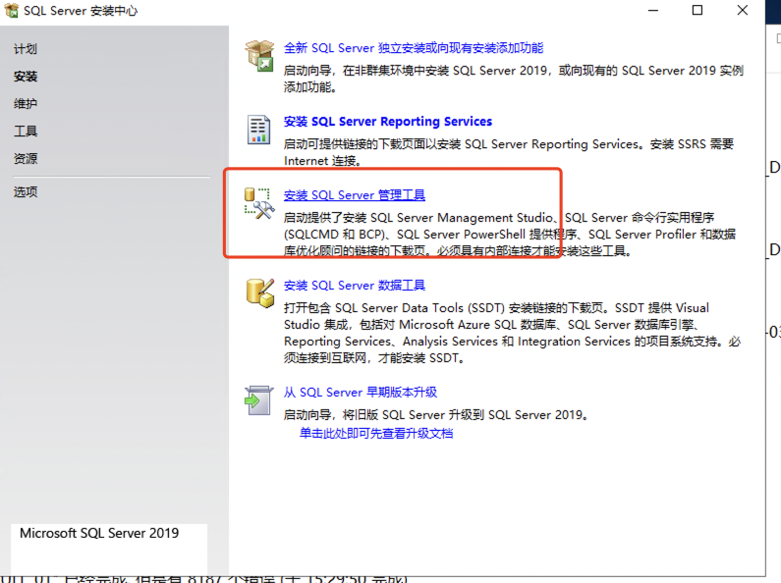Open 安装 SQL Server 数据工具 link
781x583 pixels.
pos(354,286)
